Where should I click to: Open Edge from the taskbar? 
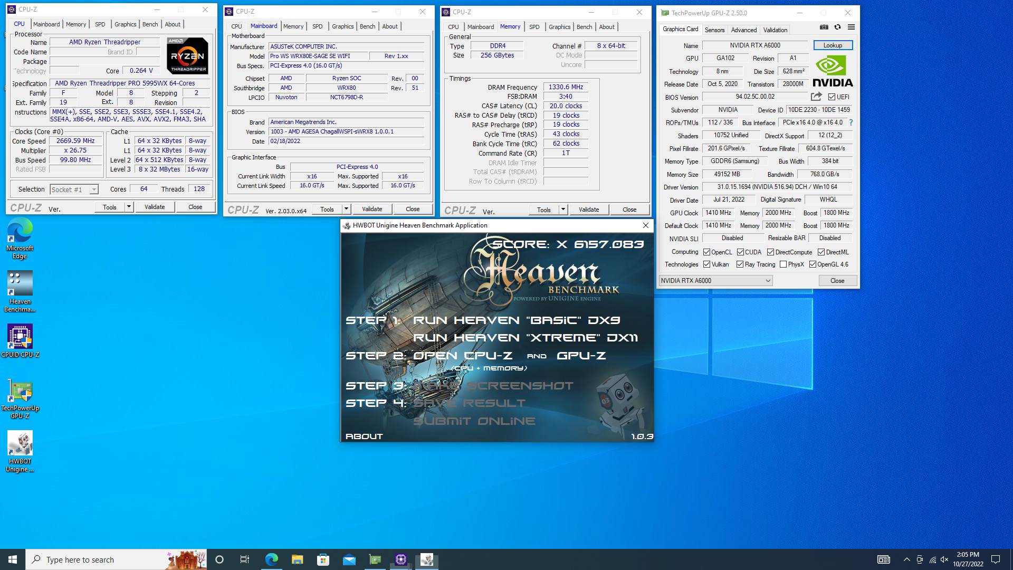click(271, 559)
